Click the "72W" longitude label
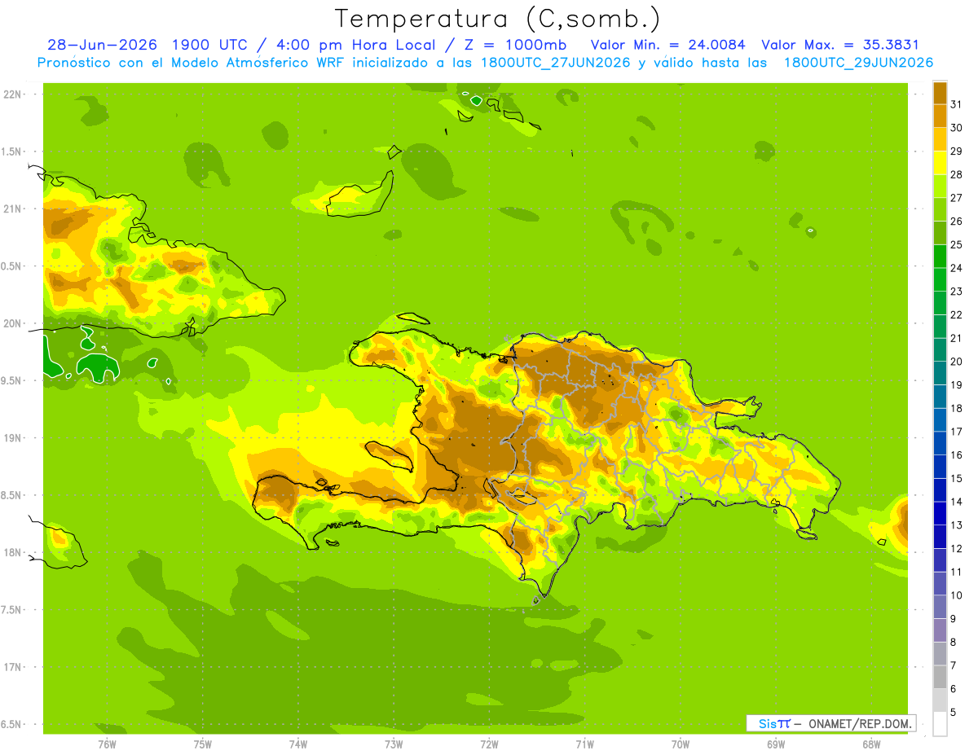Image resolution: width=978 pixels, height=755 pixels. (x=489, y=744)
